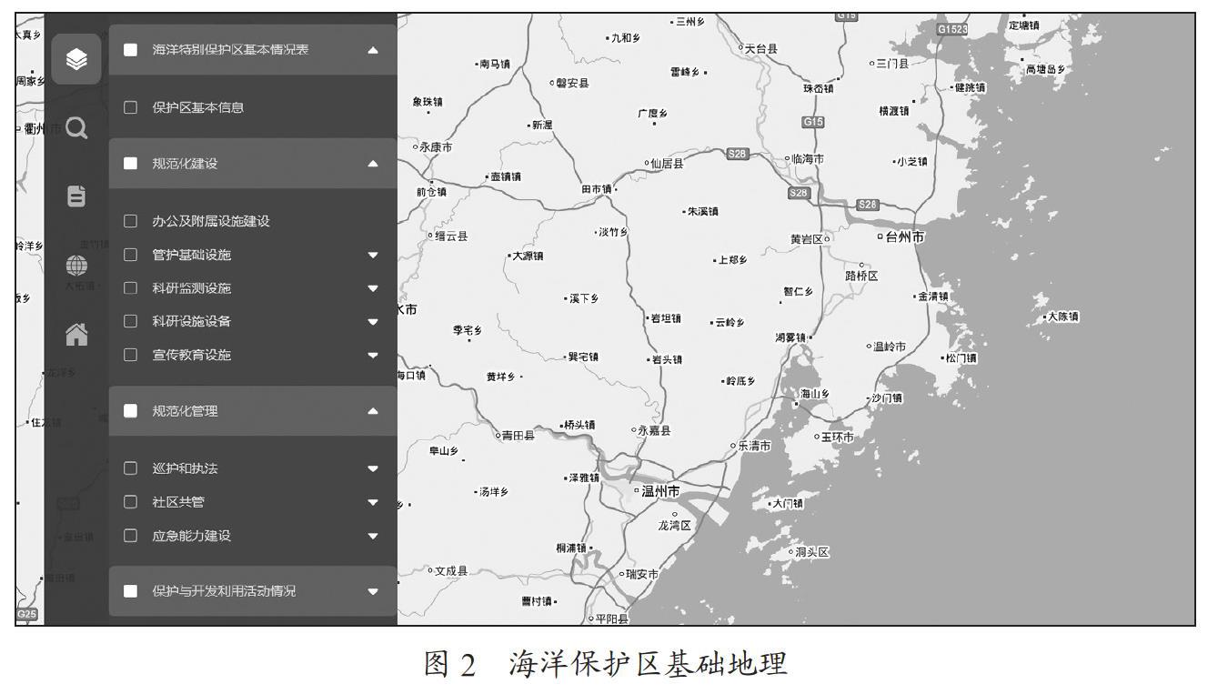Click 黄岩区 label on the map
The image size is (1228, 694).
click(x=807, y=239)
